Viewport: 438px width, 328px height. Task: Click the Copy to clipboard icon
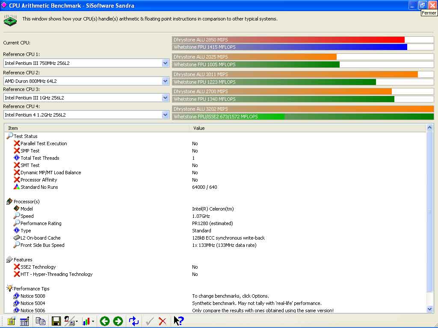[x=41, y=321]
